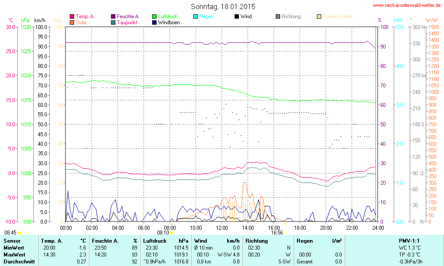Select the teal Taupunkt legend square

tap(114, 22)
